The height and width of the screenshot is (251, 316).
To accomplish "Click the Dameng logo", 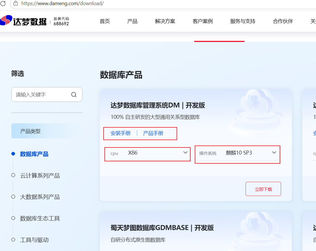I will coord(23,20).
